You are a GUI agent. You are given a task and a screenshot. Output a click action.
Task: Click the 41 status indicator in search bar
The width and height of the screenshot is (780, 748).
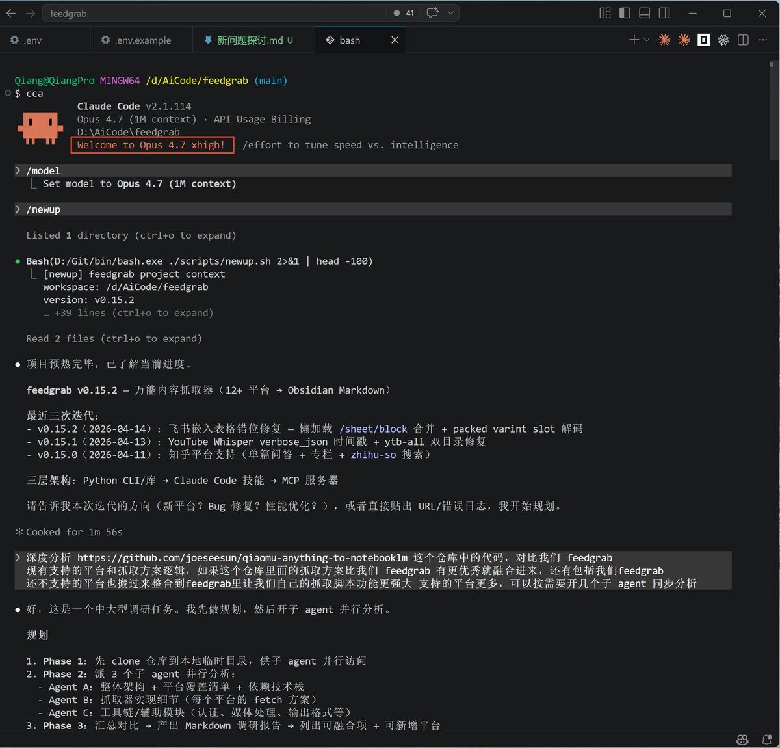(404, 13)
